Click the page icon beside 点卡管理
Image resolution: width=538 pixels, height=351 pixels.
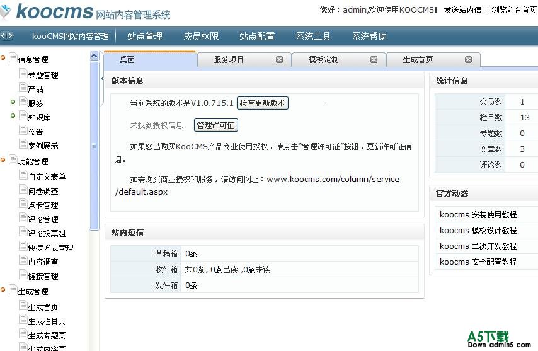pos(23,204)
